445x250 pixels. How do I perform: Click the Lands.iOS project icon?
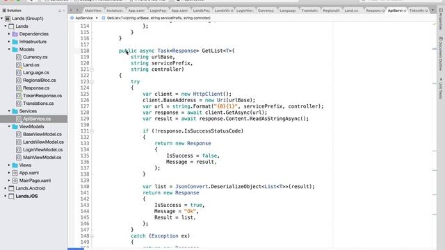(11, 196)
